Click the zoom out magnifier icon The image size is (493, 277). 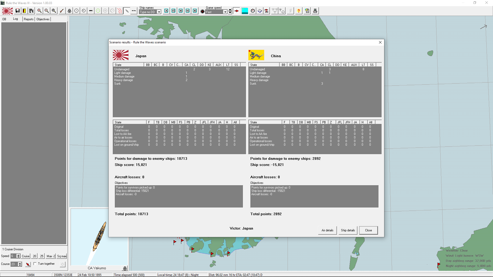pos(46,11)
